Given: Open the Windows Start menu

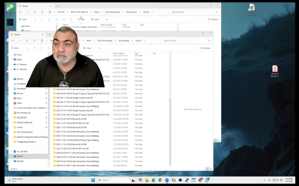Looking at the screenshot, I should [93, 180].
